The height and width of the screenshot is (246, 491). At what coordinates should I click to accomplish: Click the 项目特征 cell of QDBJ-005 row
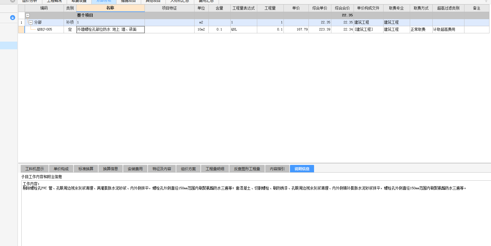tap(170, 29)
